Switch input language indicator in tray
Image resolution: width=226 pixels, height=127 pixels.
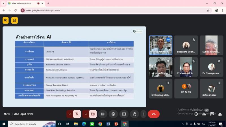click(x=203, y=124)
